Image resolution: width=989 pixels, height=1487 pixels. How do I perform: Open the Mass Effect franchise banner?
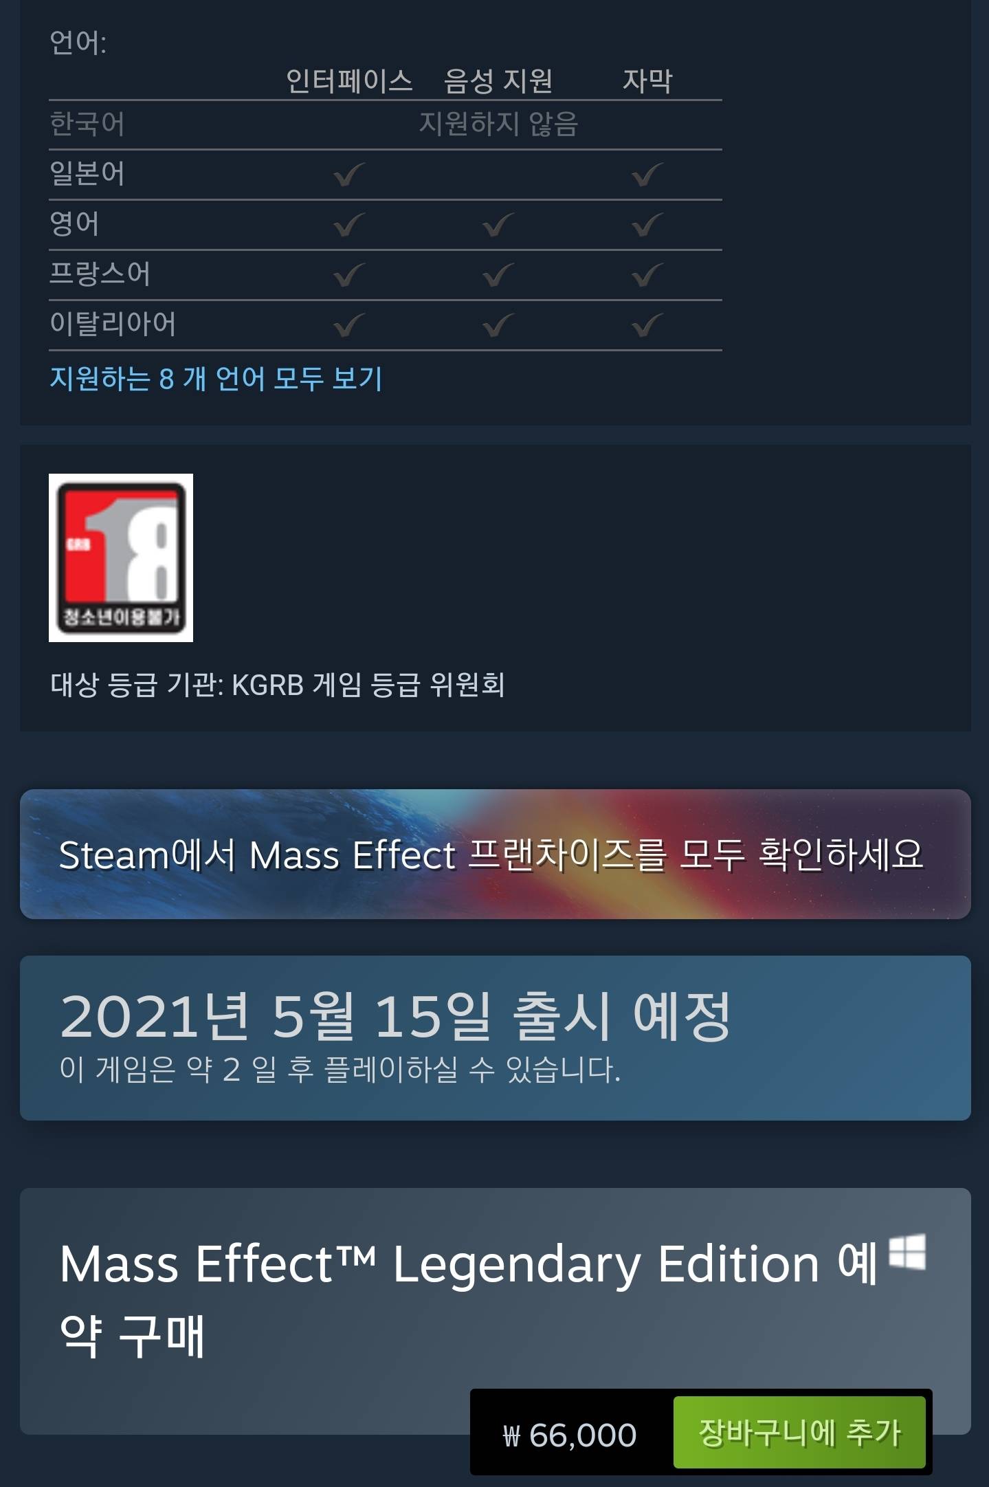pos(495,854)
